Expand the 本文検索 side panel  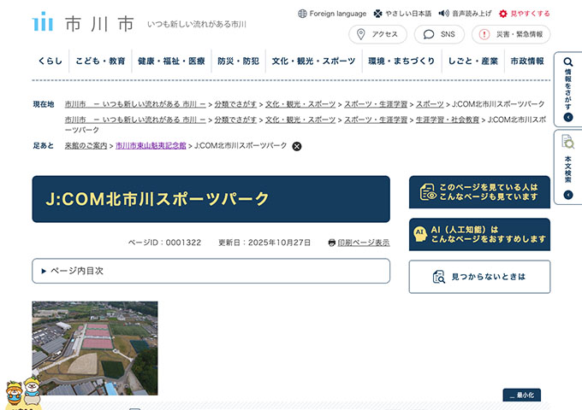click(568, 167)
